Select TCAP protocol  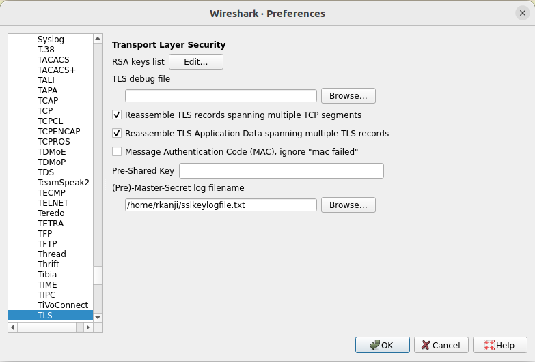coord(51,100)
